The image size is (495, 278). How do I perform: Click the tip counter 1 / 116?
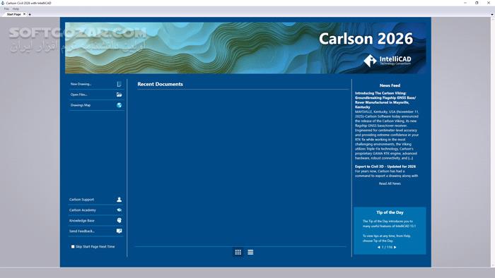coord(387,248)
